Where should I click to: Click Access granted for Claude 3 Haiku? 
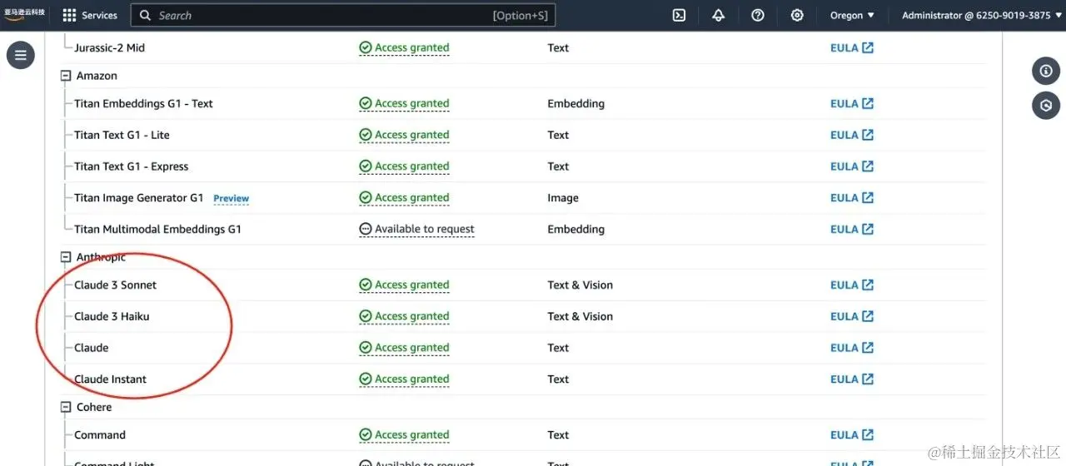click(x=405, y=316)
